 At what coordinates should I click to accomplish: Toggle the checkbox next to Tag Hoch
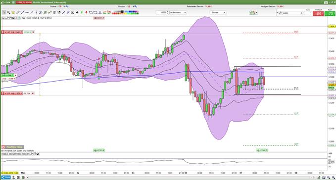pos(20,18)
